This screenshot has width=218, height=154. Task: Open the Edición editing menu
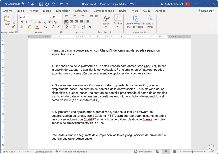118,21
